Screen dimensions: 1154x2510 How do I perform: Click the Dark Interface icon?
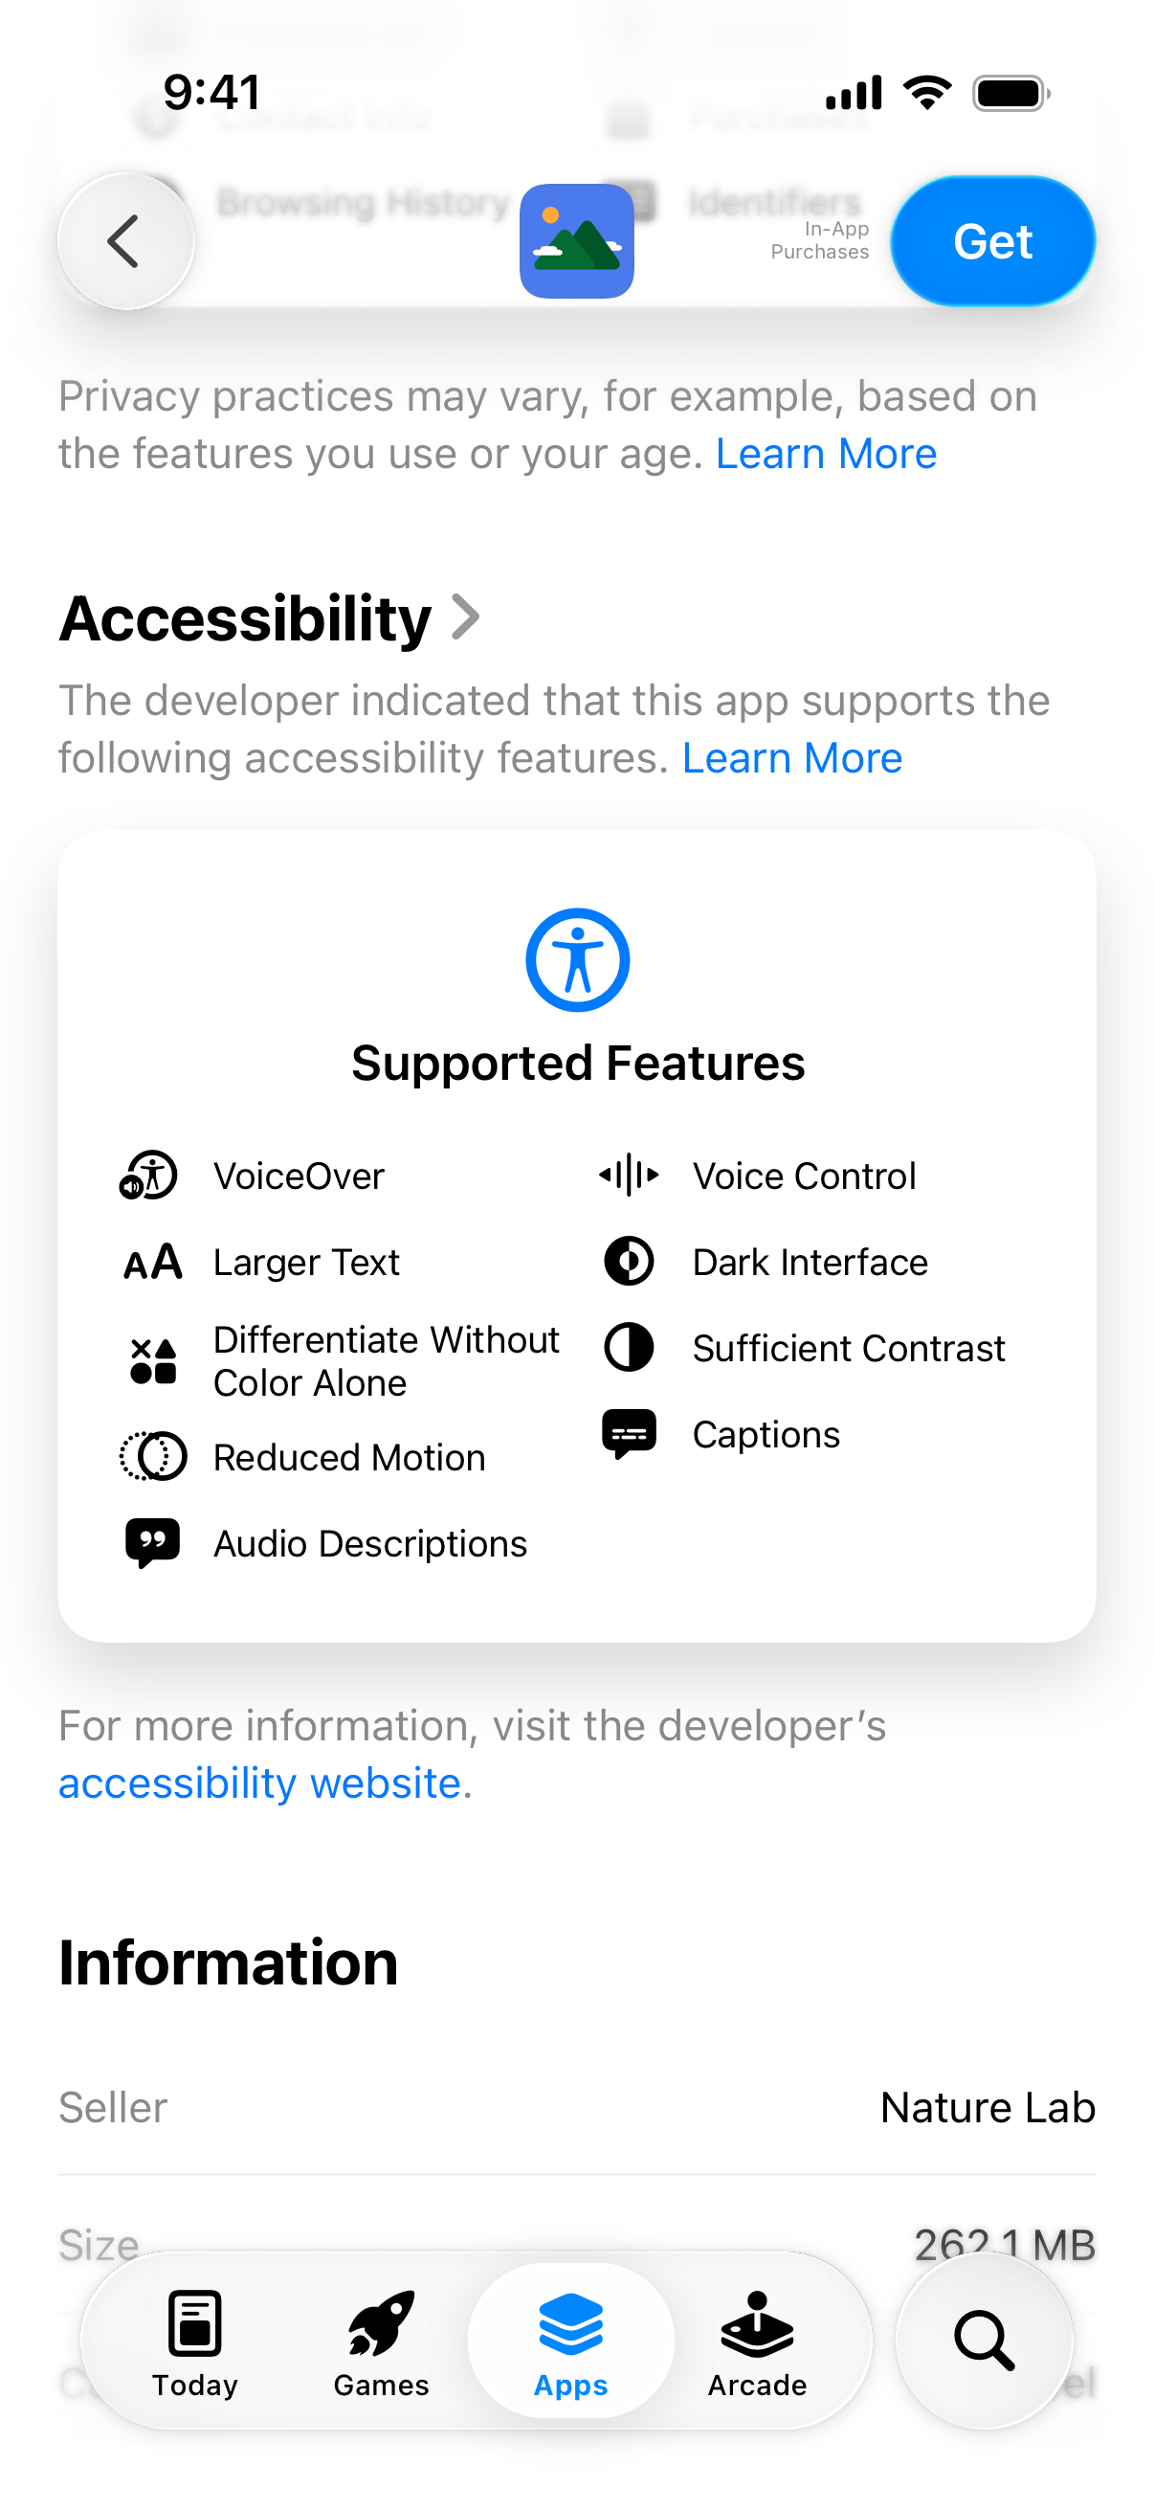click(628, 1261)
